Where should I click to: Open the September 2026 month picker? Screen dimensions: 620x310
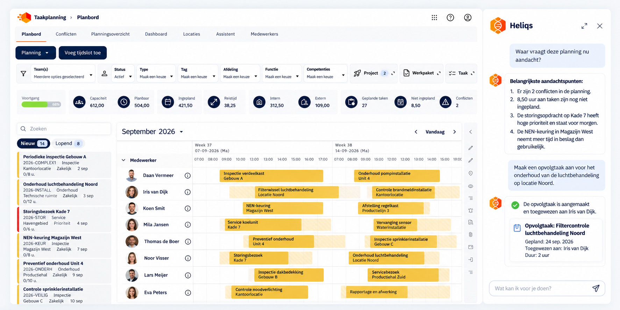coord(152,132)
